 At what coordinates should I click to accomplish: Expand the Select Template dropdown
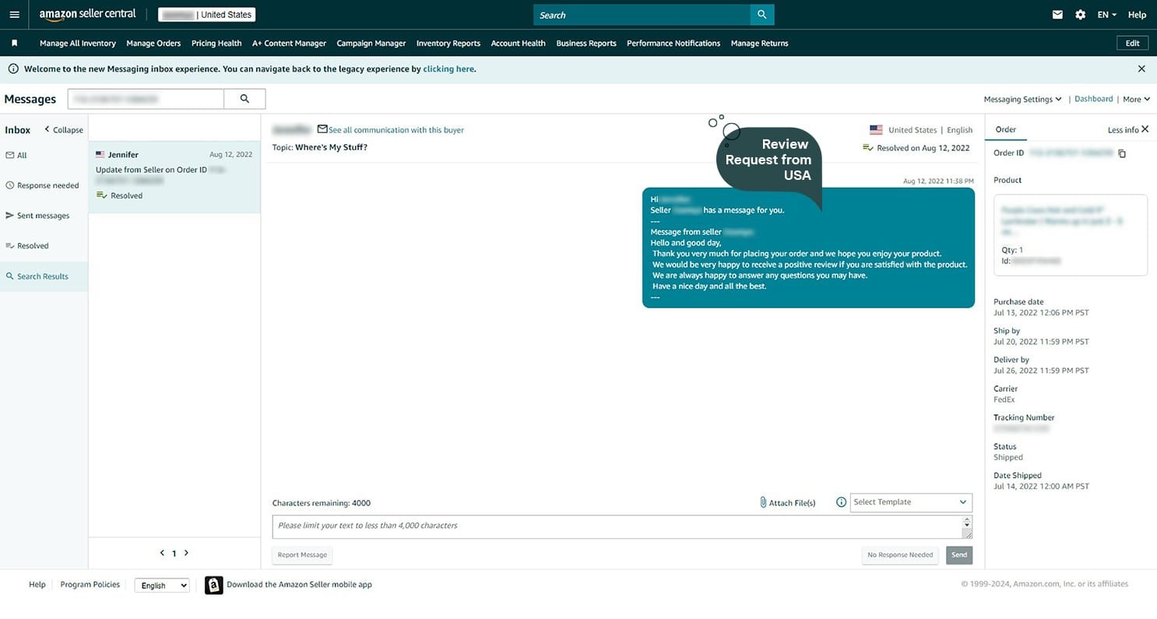click(910, 502)
